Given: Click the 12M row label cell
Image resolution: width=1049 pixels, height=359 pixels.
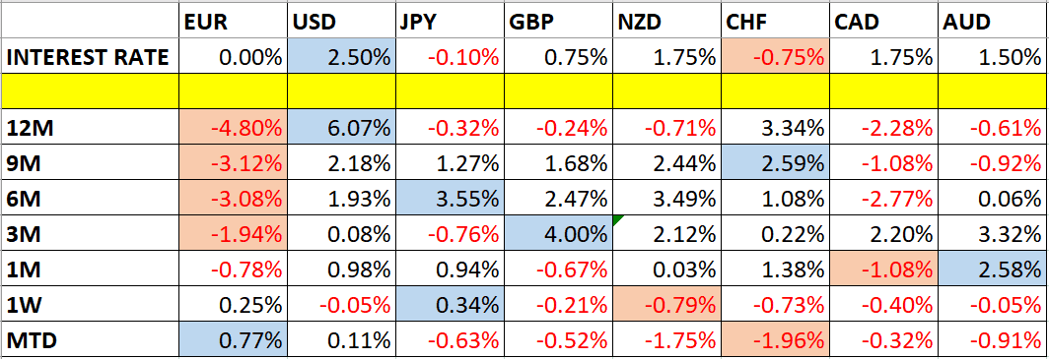Looking at the screenshot, I should pos(89,127).
